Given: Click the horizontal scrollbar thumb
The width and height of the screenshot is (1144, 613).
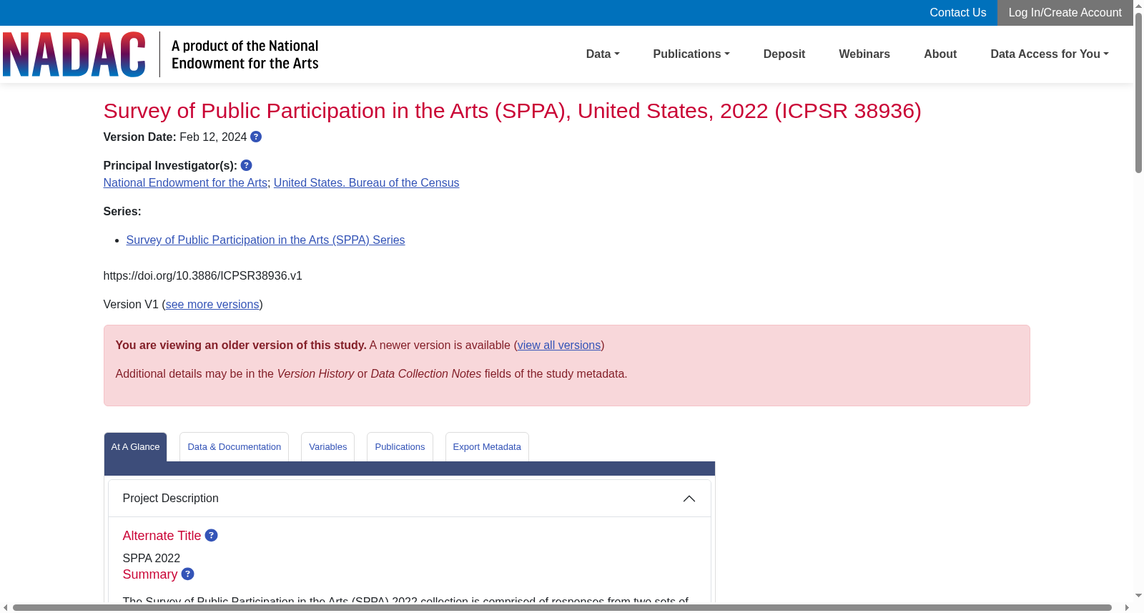Looking at the screenshot, I should coord(562,608).
